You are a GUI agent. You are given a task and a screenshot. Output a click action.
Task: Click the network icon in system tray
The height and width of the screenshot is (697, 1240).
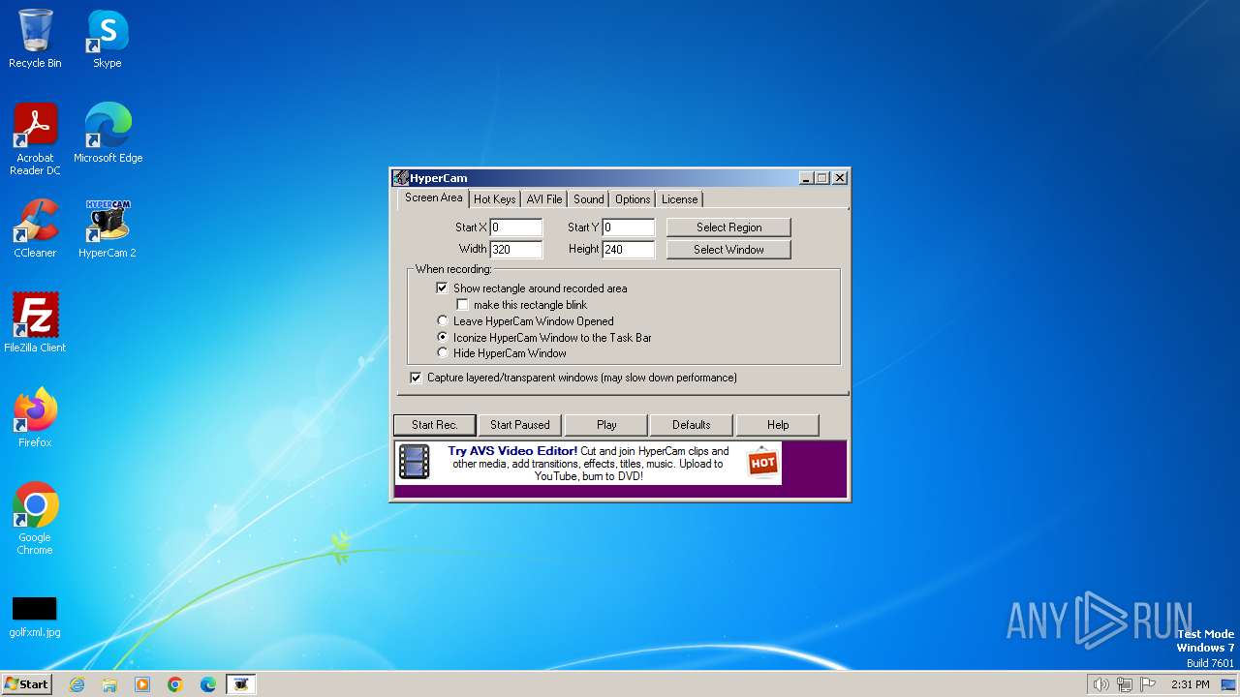coord(1124,684)
